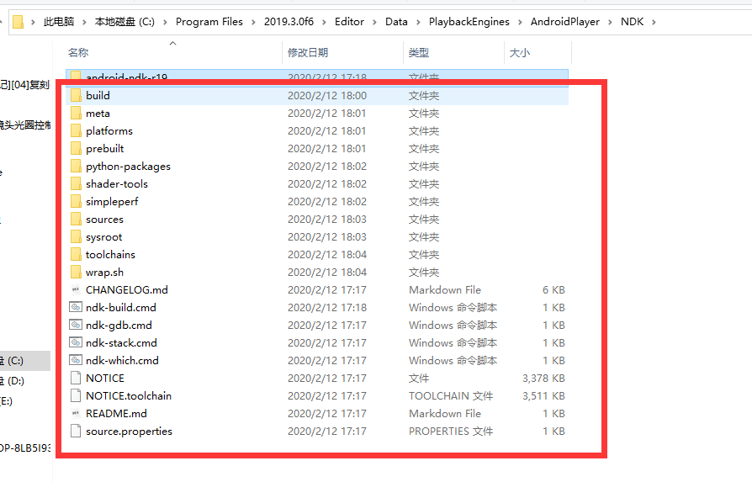Image resolution: width=752 pixels, height=482 pixels.
Task: Expand chevron after 本地磁盘 (C:) in address bar
Action: [x=165, y=22]
